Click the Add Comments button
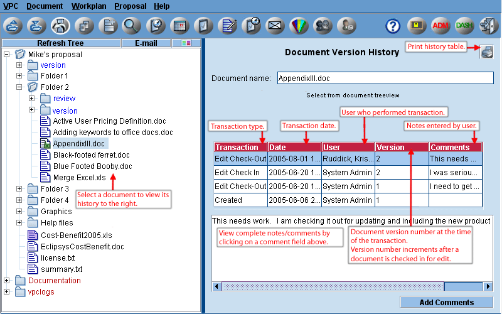 pyautogui.click(x=447, y=302)
